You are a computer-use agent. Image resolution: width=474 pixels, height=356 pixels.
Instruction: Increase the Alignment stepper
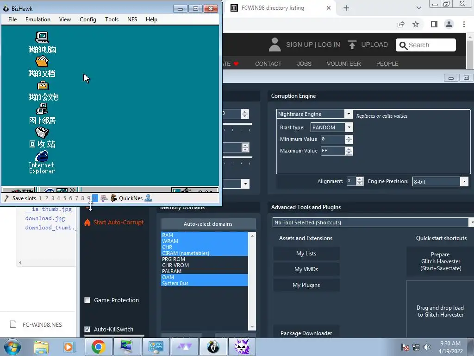[359, 179]
